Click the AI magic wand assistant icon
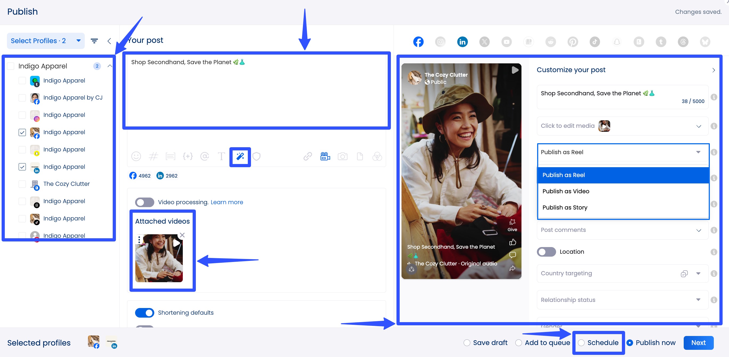Screen dimensions: 729x357 click(240, 156)
